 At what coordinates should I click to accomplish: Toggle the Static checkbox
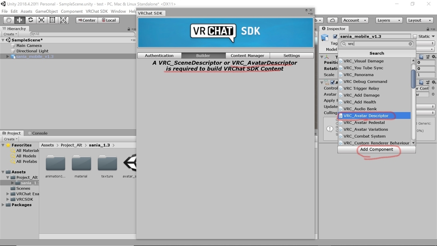point(415,36)
